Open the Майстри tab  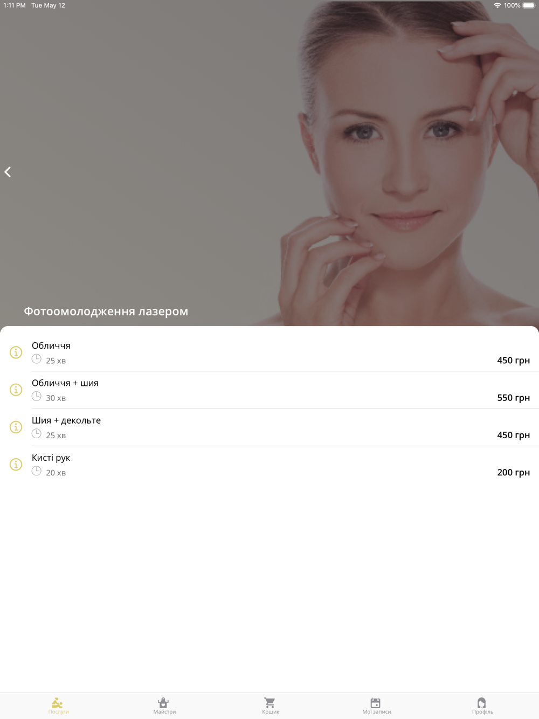pyautogui.click(x=164, y=706)
